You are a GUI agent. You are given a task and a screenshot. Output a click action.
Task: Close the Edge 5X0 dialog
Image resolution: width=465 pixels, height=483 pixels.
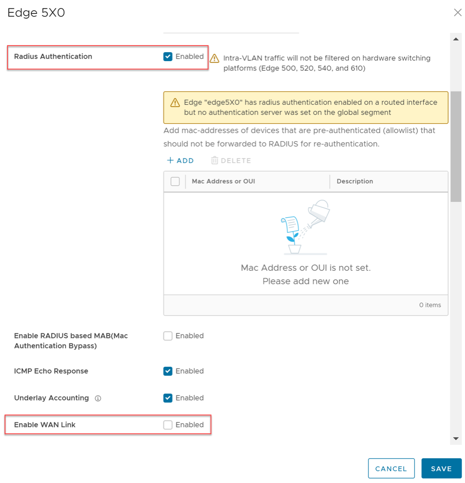(458, 12)
